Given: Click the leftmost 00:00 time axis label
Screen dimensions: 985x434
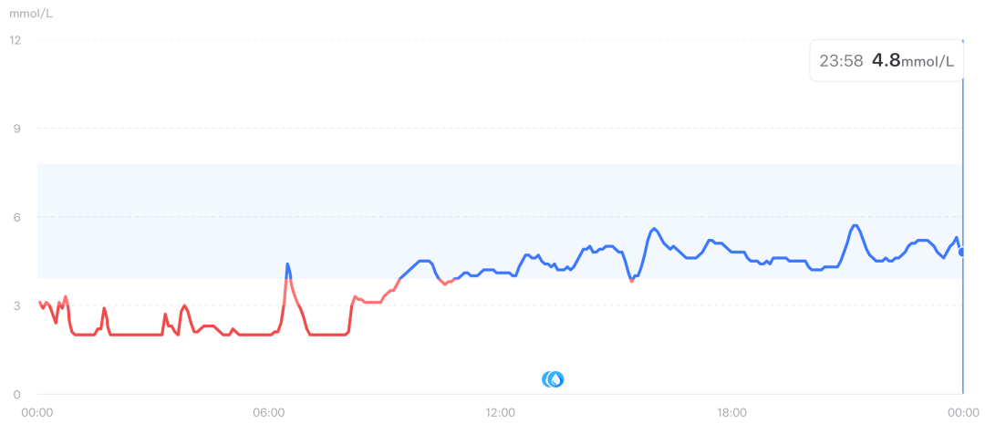Looking at the screenshot, I should pyautogui.click(x=36, y=413).
